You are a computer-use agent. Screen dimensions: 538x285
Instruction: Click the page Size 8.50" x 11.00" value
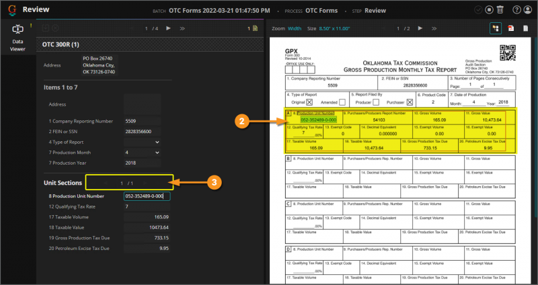pyautogui.click(x=334, y=28)
